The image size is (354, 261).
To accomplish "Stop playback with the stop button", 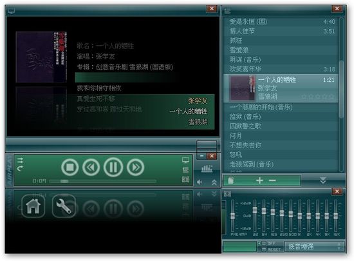I will 70,167.
